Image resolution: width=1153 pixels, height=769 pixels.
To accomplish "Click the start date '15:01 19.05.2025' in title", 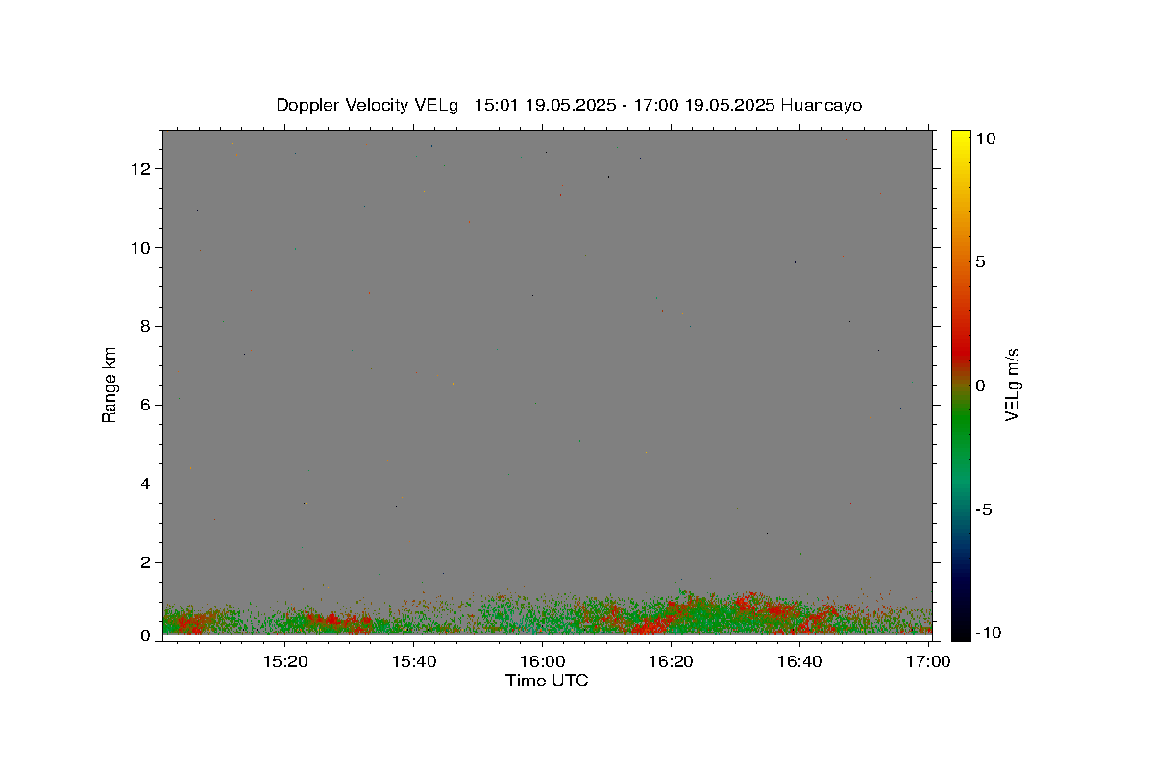I will point(545,105).
